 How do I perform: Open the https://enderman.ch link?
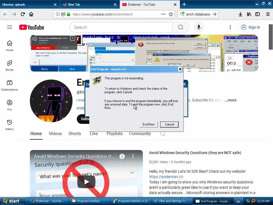pyautogui.click(x=166, y=177)
